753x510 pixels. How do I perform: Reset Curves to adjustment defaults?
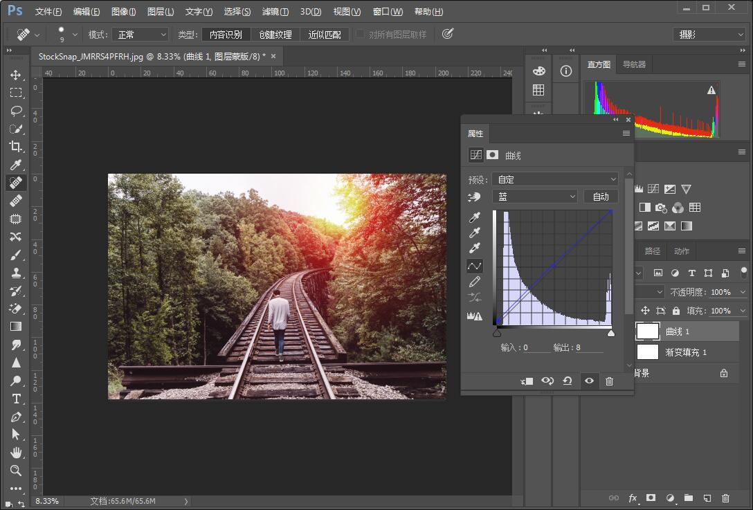coord(567,381)
